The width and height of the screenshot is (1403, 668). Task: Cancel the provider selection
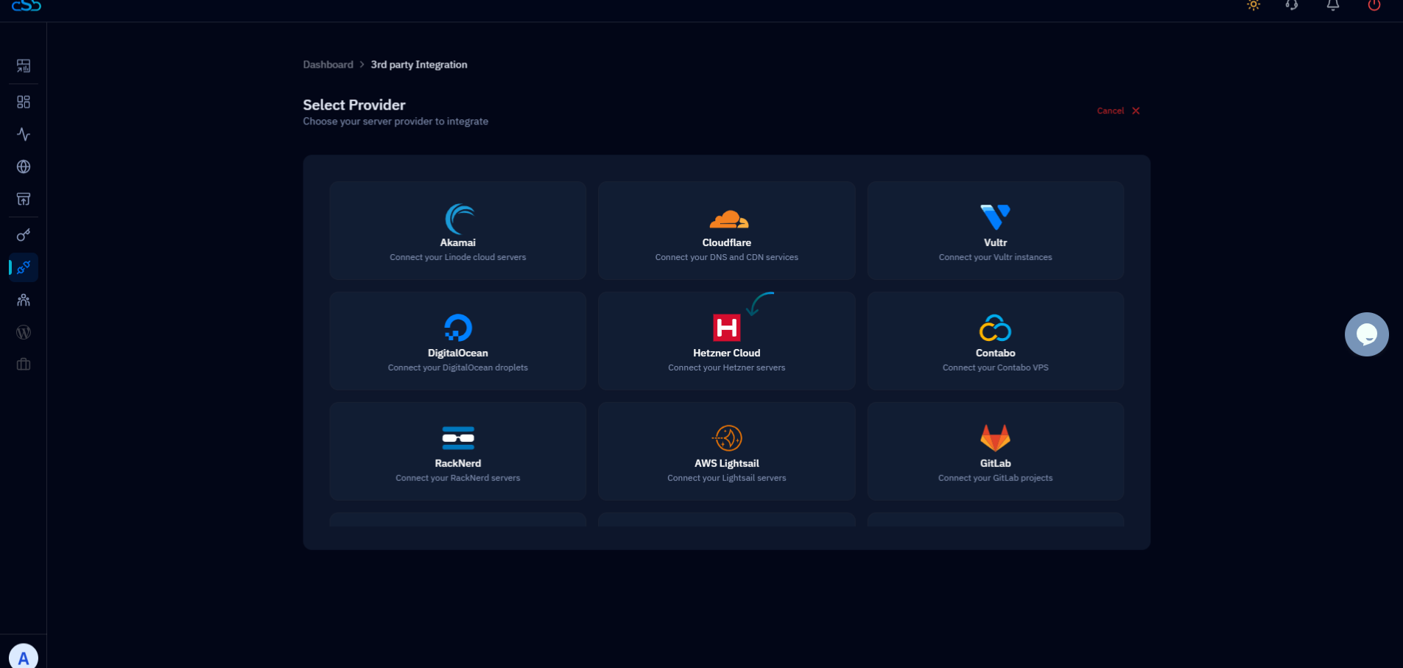1118,110
